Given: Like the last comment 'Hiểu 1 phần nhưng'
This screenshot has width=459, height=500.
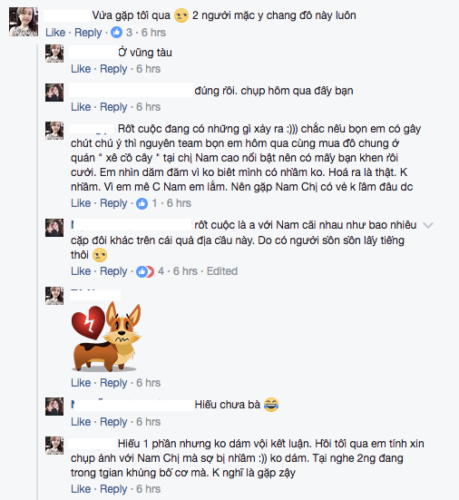Looking at the screenshot, I should [x=81, y=489].
